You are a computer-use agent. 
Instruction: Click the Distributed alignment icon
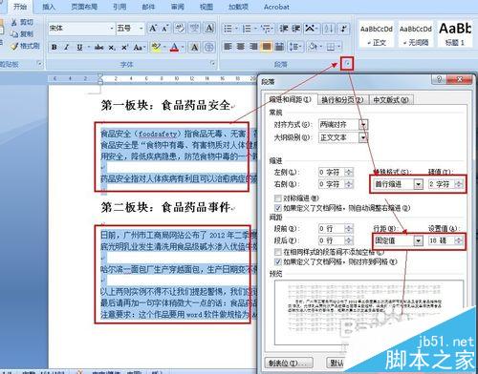tap(279, 47)
